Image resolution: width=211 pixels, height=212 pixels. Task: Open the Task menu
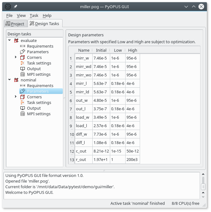(34, 15)
